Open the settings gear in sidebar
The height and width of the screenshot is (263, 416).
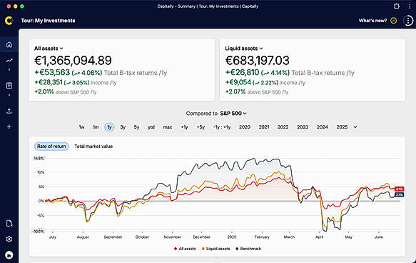click(x=9, y=239)
